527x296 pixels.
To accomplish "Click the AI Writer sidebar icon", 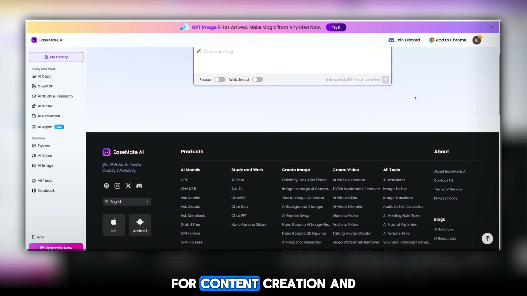I will point(34,106).
